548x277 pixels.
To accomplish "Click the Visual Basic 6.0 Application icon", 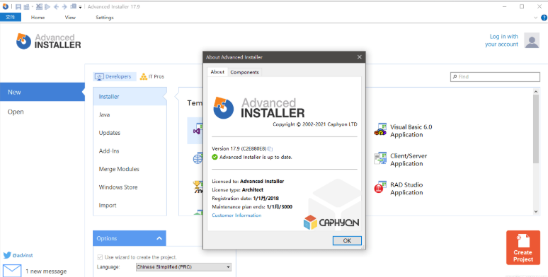I will click(380, 129).
